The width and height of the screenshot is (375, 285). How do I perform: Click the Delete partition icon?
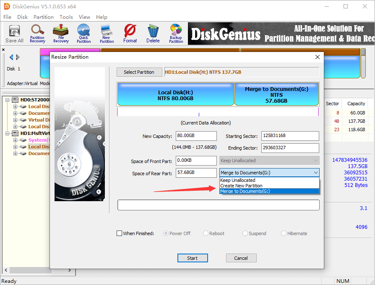153,34
